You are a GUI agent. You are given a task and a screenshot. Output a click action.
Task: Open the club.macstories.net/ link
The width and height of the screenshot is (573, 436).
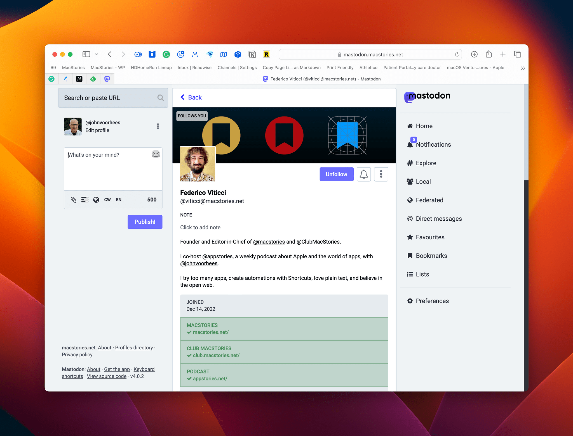(216, 356)
